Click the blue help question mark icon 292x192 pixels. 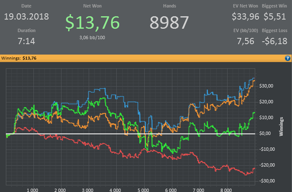tap(287, 58)
